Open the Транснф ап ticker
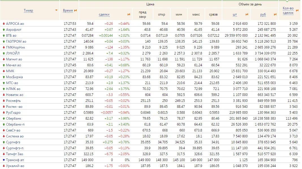The height and width of the screenshot is (169, 302). pyautogui.click(x=15, y=160)
